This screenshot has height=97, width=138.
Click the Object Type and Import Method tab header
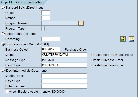(x=22, y=2)
